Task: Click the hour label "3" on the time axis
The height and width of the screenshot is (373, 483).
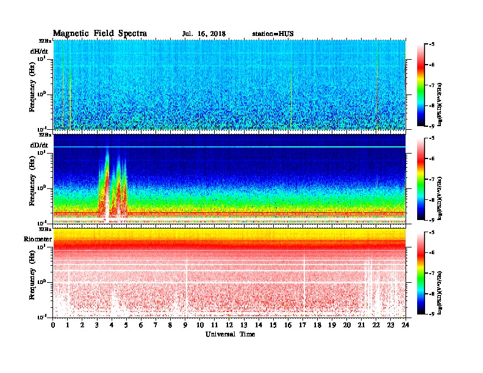Action: tap(98, 325)
